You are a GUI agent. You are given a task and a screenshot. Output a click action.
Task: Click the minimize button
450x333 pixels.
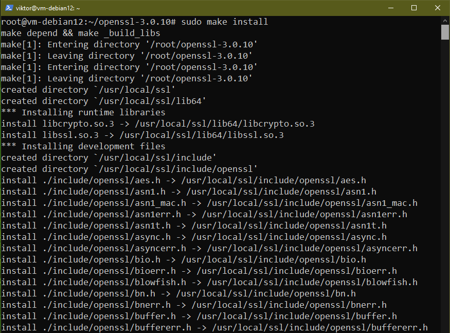(390, 8)
